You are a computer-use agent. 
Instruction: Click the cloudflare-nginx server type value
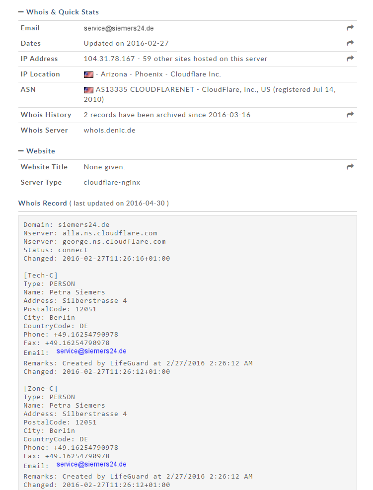point(112,183)
